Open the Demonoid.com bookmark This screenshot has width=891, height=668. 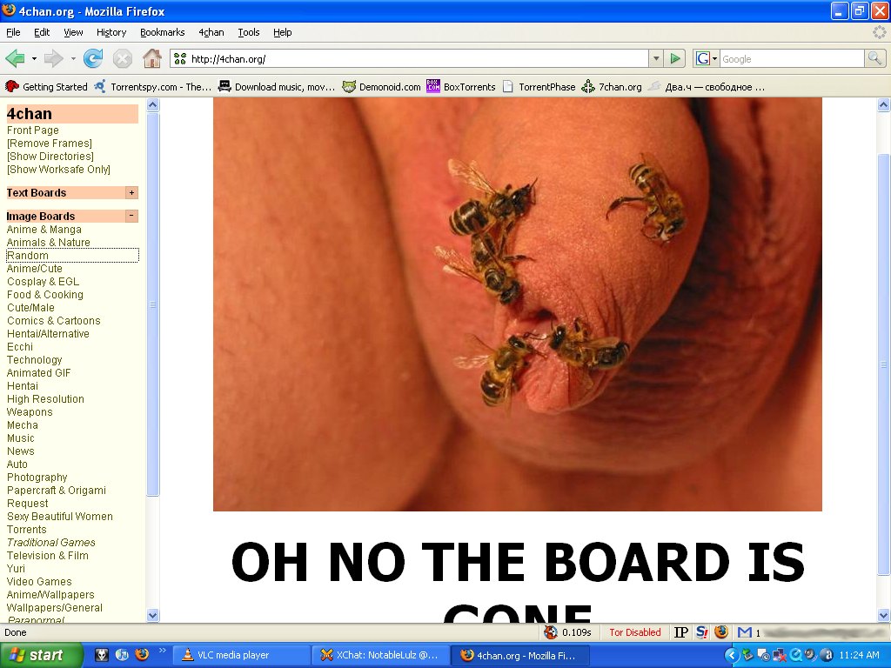click(381, 87)
